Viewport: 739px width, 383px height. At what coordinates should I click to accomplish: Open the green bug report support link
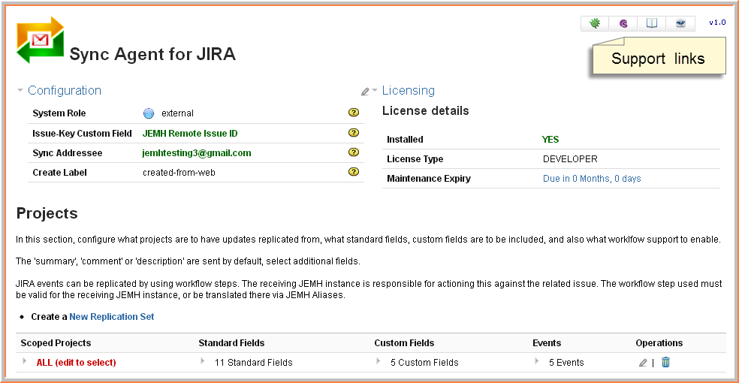(595, 23)
